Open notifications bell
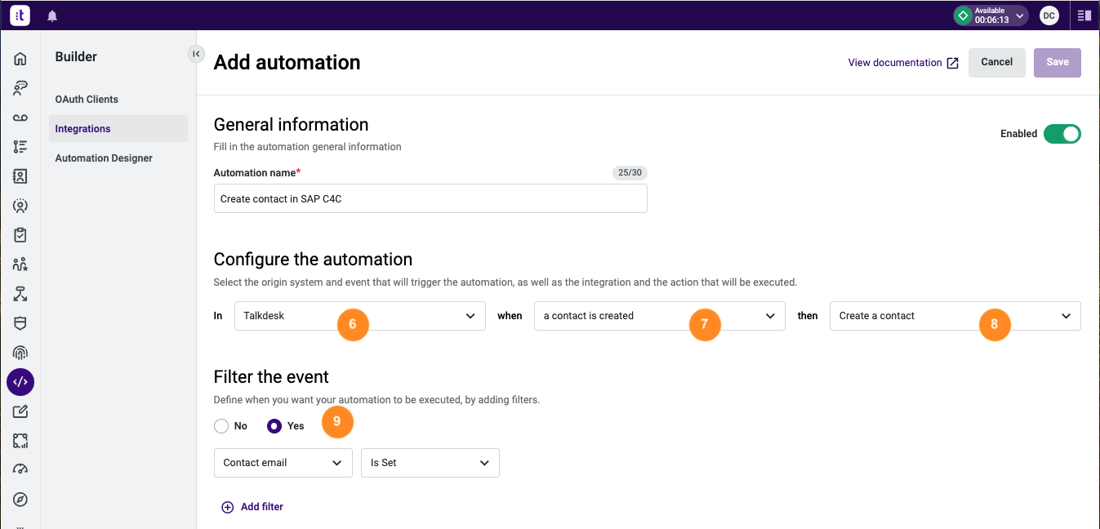Image resolution: width=1100 pixels, height=529 pixels. point(52,16)
